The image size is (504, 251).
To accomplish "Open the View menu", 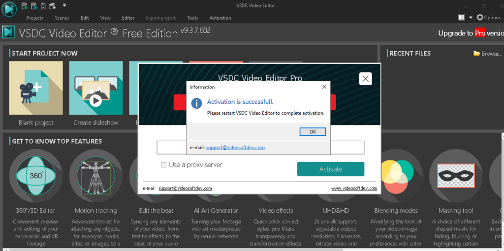I will tap(105, 18).
